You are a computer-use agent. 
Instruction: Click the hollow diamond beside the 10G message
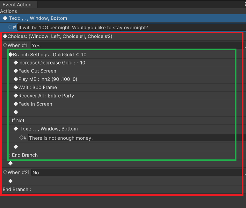pos(10,27)
